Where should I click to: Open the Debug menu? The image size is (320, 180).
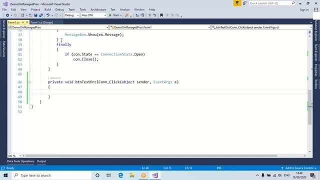pyautogui.click(x=59, y=9)
